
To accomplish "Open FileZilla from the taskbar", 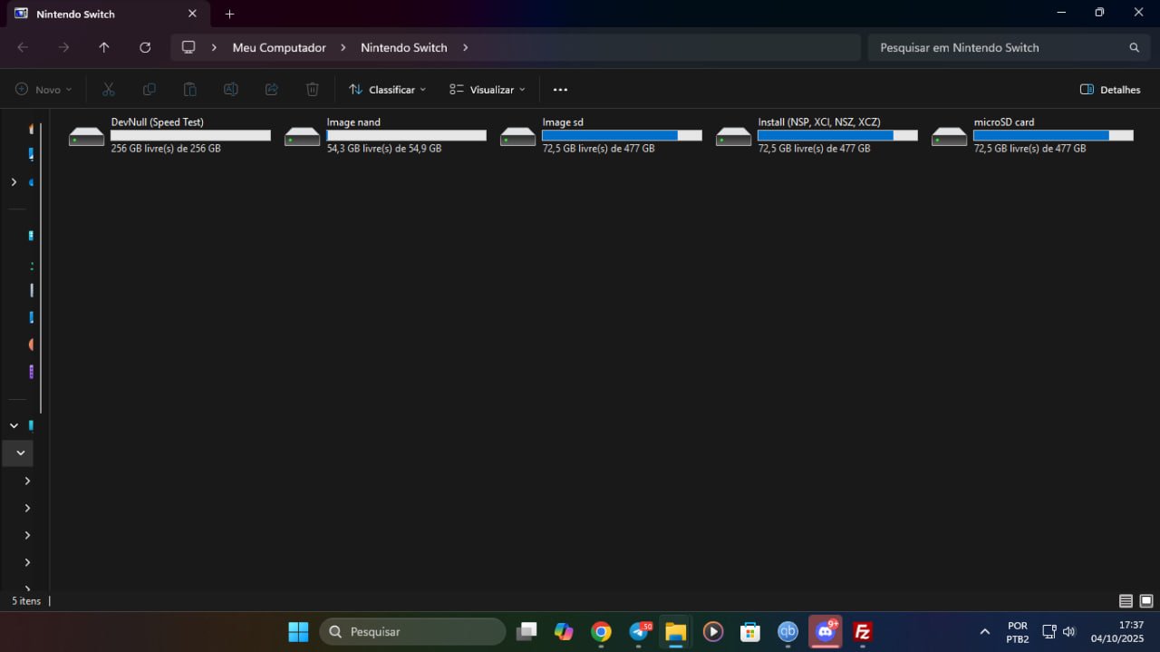I will point(863,631).
